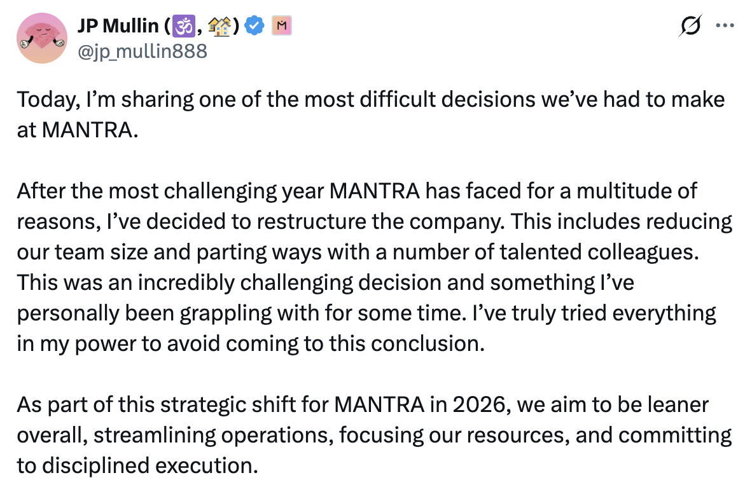Open the three-dot More options menu
752x501 pixels.
[x=725, y=27]
